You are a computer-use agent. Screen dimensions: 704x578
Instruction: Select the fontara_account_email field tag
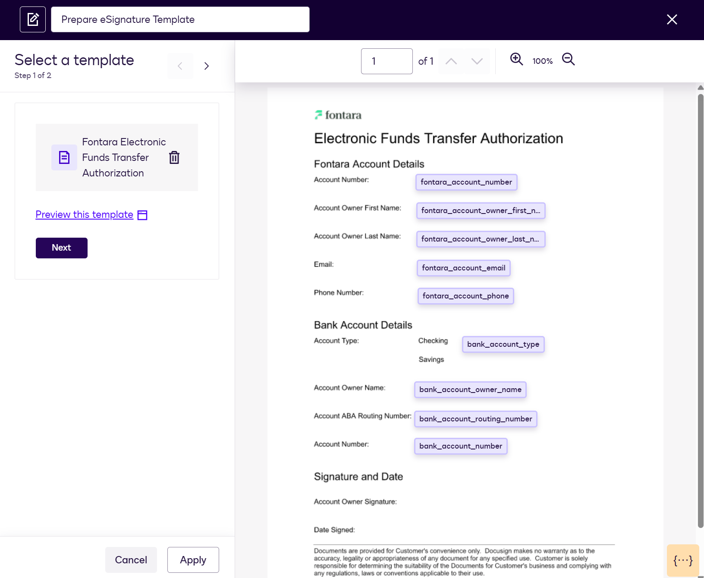tap(464, 268)
